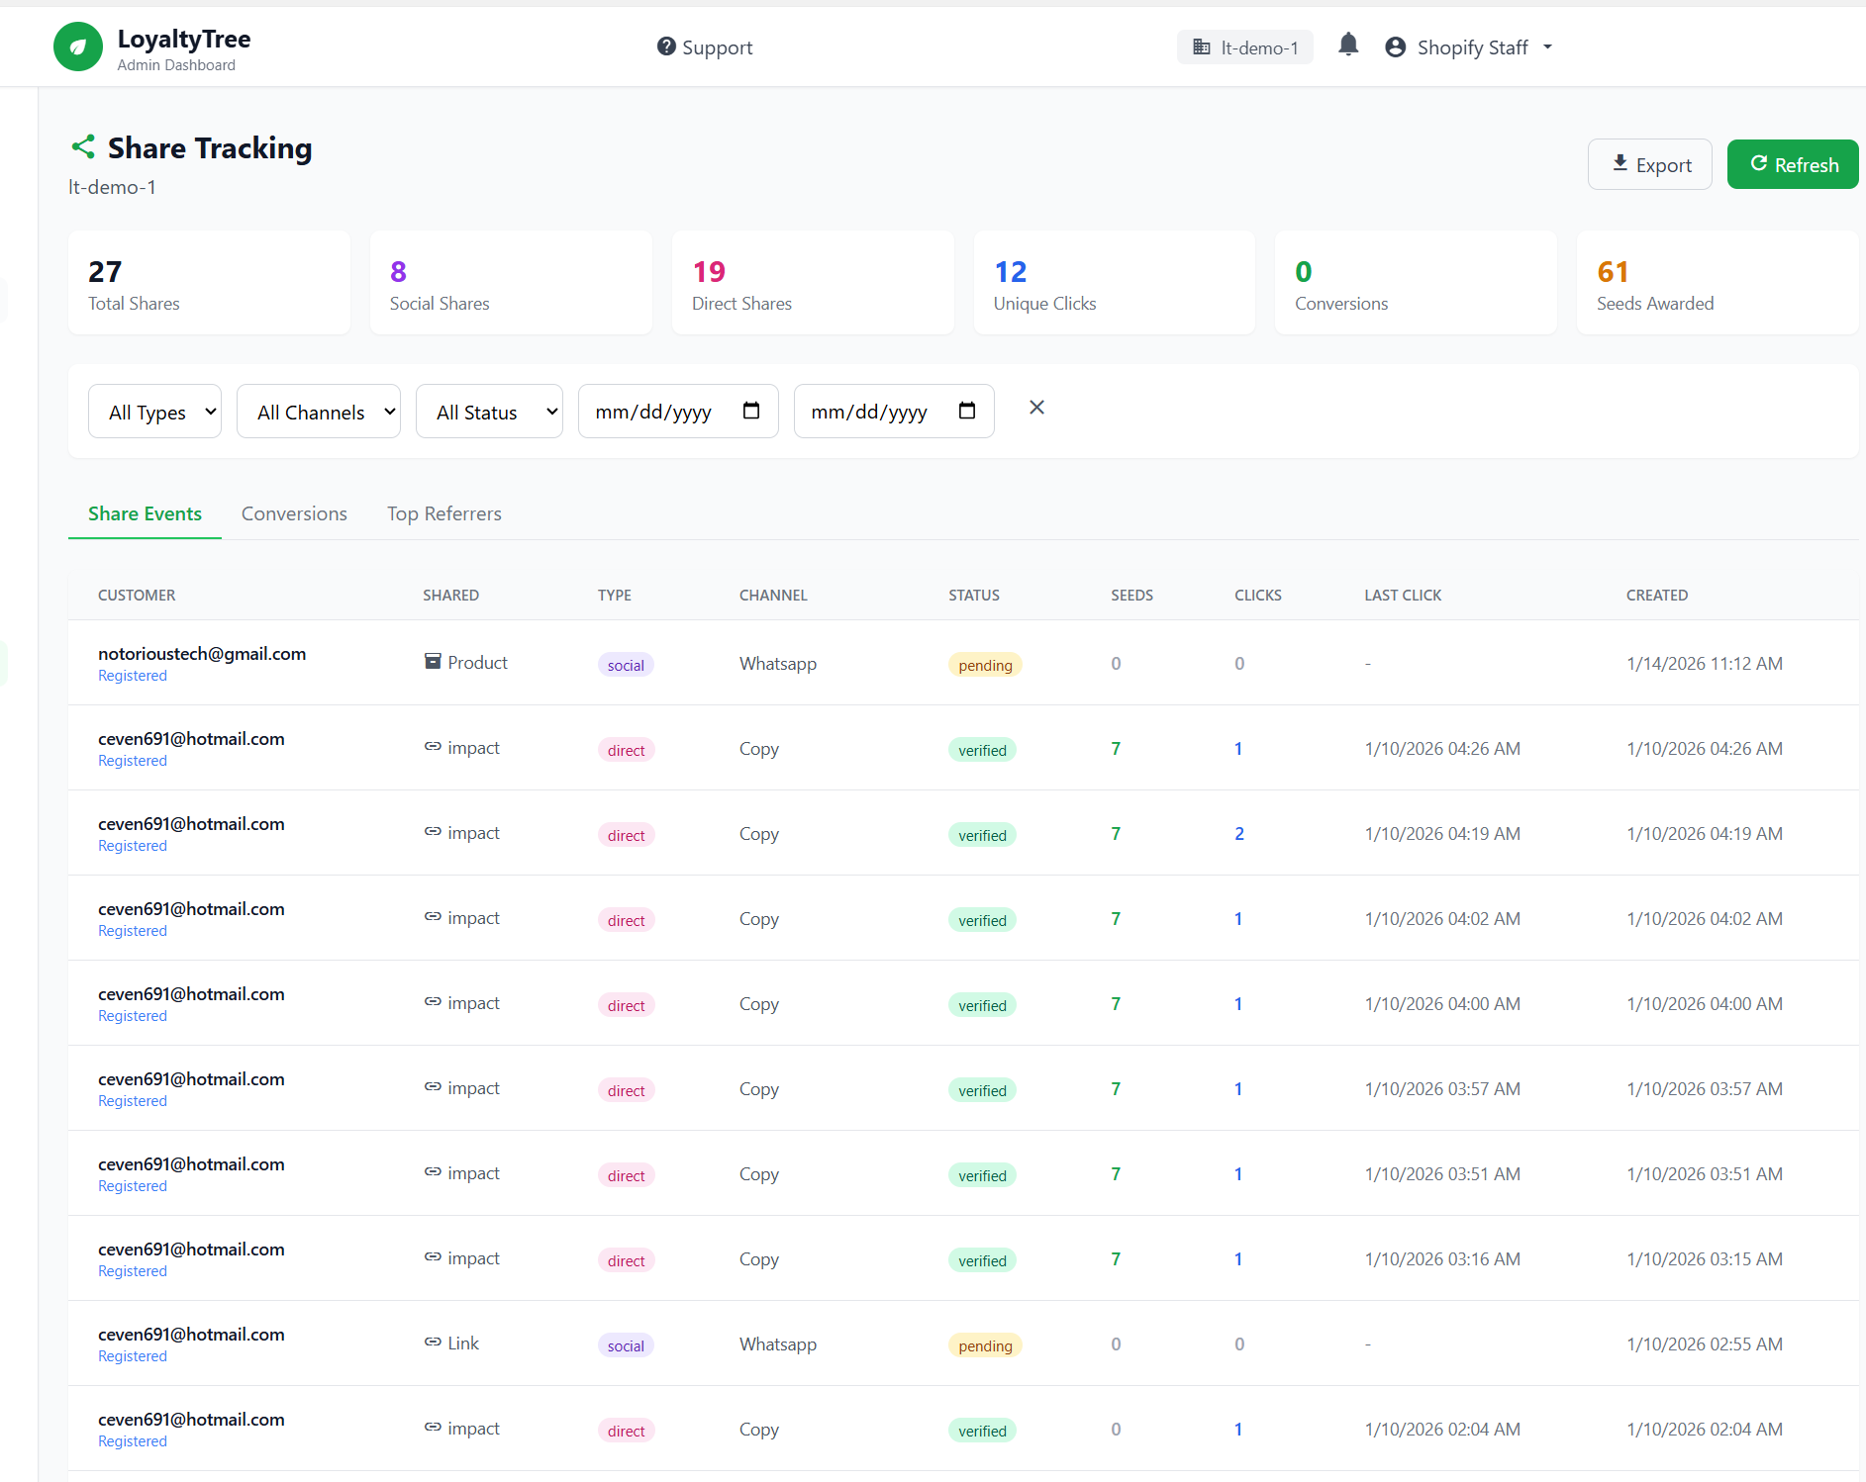Open the Shopify Staff account menu arrow
1866x1482 pixels.
[1547, 47]
